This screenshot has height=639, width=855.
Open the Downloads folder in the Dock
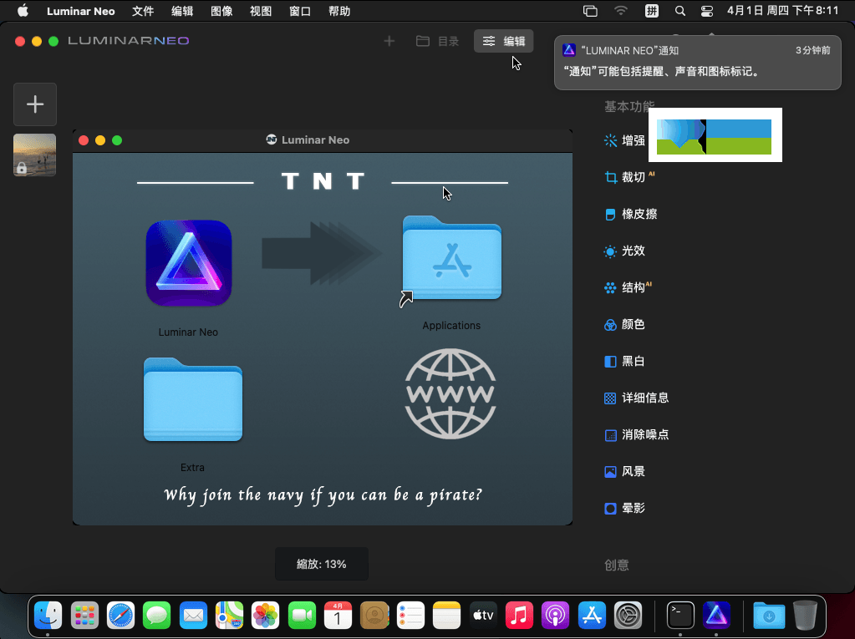(x=769, y=616)
